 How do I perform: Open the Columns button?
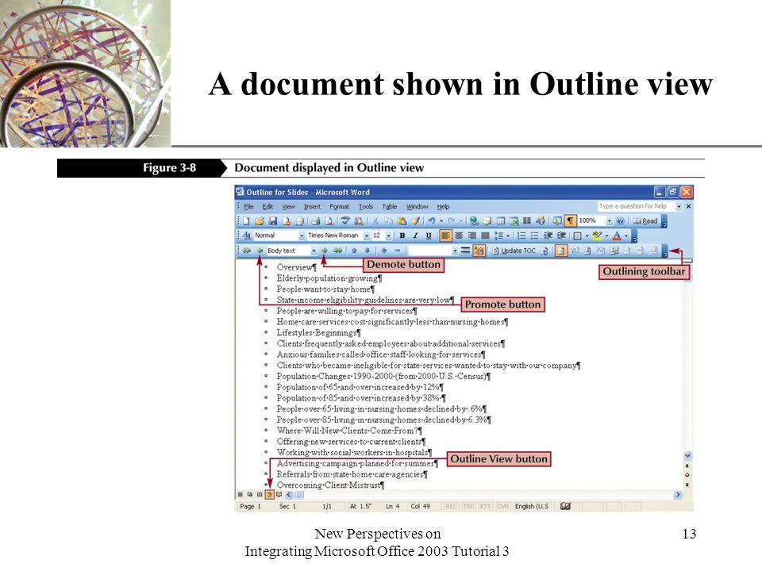527,221
